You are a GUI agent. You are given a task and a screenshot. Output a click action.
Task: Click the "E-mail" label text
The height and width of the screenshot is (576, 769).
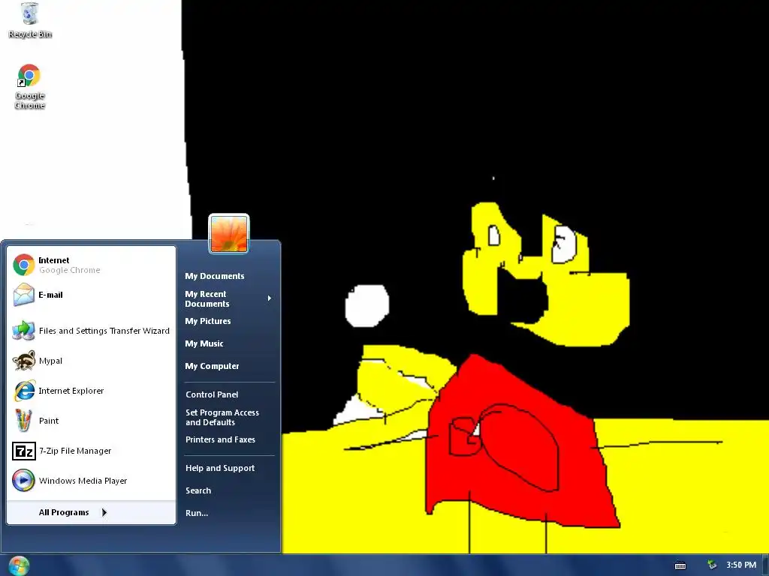pos(50,295)
